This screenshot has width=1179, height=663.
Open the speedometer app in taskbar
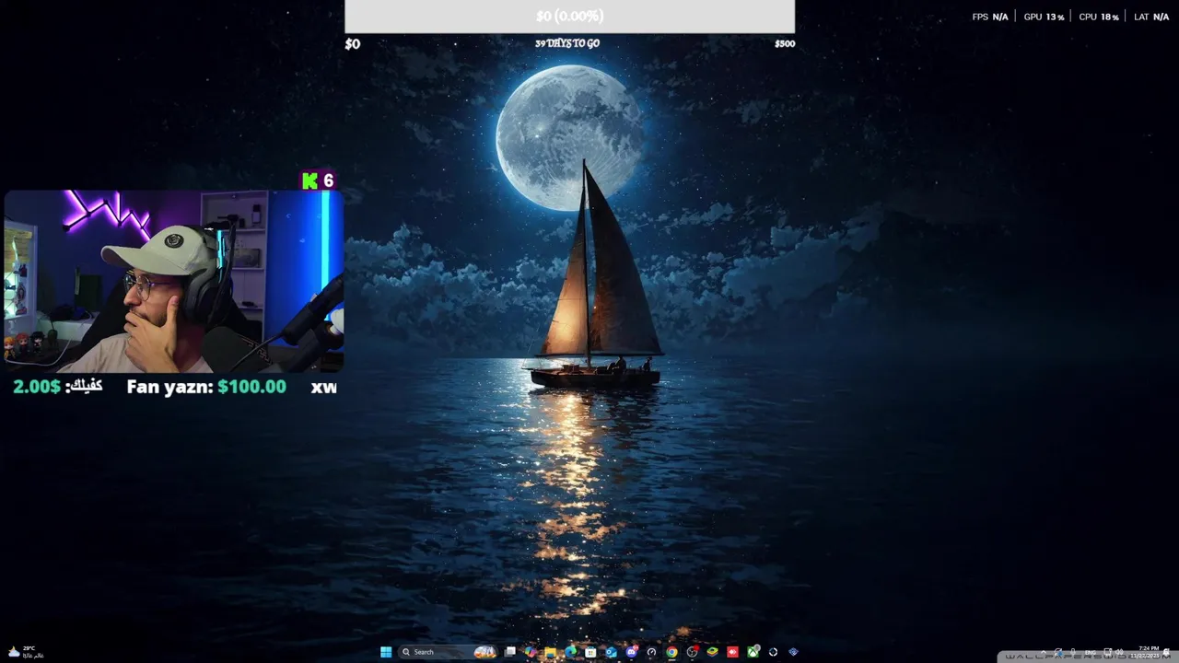click(651, 652)
